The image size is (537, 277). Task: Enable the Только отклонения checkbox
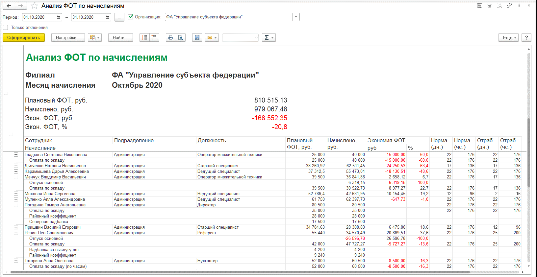[6, 28]
